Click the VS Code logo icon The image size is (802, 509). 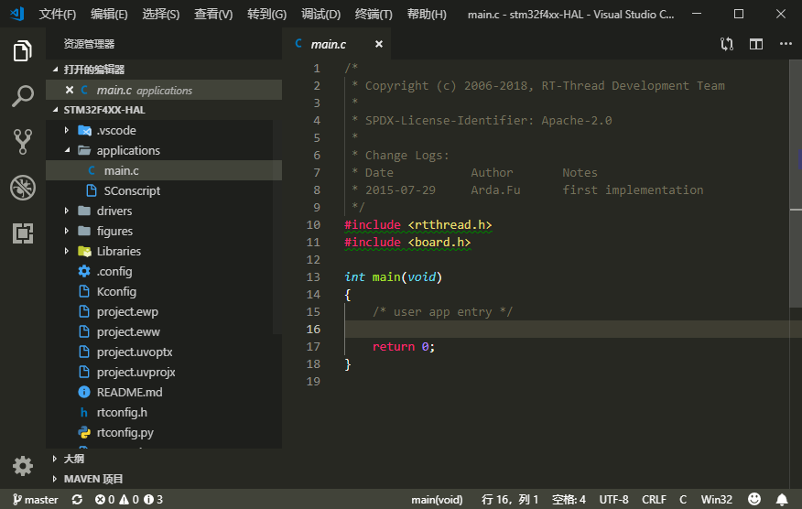click(x=16, y=14)
